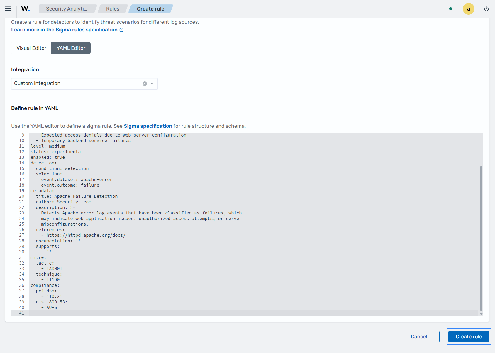The height and width of the screenshot is (353, 495).
Task: Select the YAML Editor toggle
Action: click(x=71, y=48)
